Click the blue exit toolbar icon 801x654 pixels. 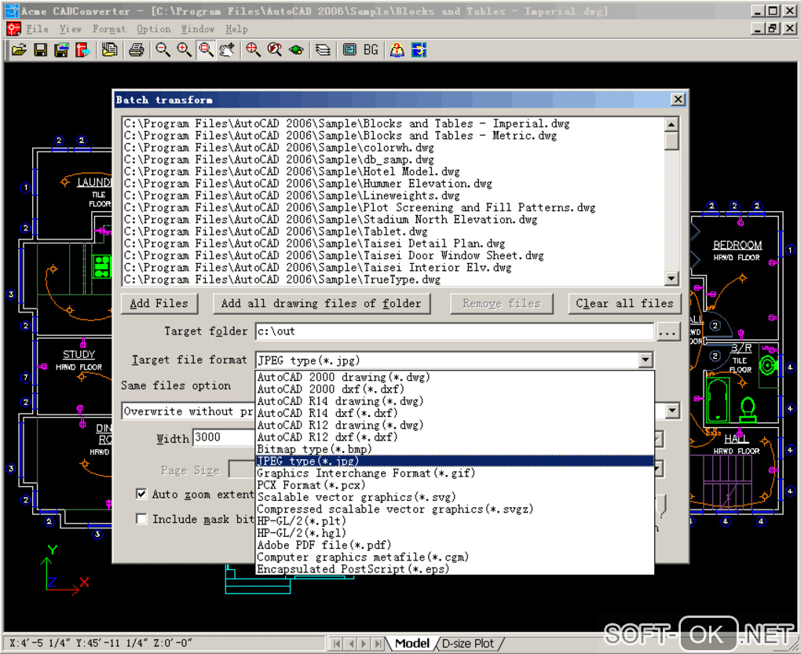coord(419,50)
